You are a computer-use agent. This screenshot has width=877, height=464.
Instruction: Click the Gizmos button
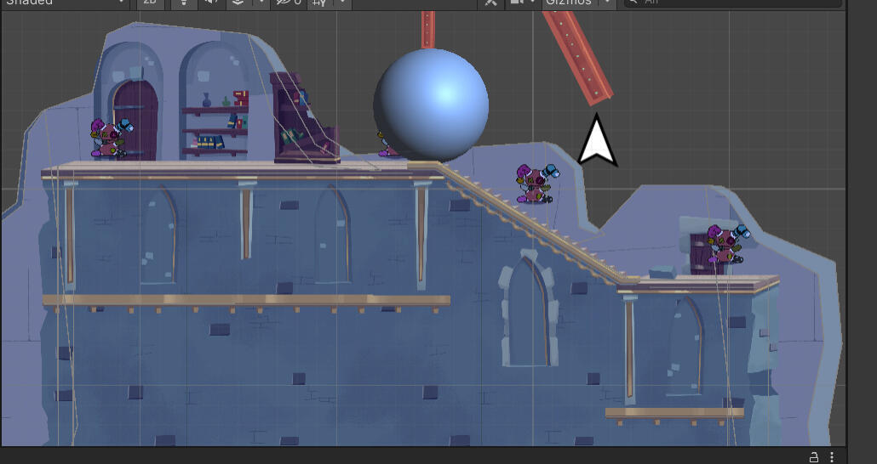568,3
